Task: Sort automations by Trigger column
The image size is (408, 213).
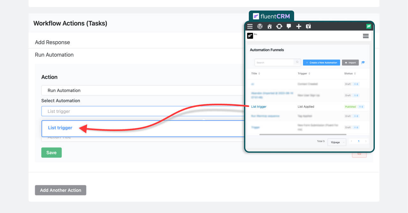Action: 304,73
